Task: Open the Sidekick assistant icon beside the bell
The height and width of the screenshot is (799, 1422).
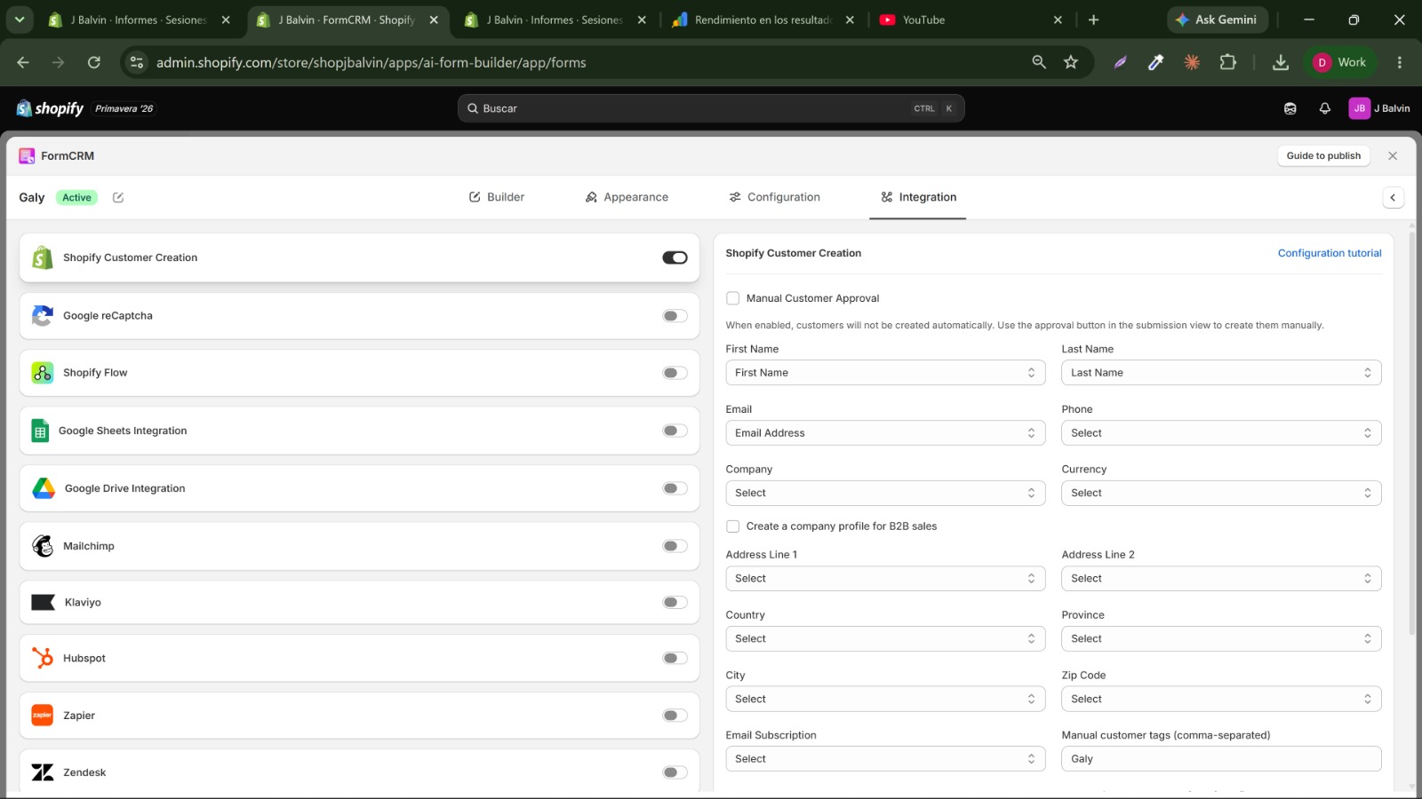Action: (1290, 108)
